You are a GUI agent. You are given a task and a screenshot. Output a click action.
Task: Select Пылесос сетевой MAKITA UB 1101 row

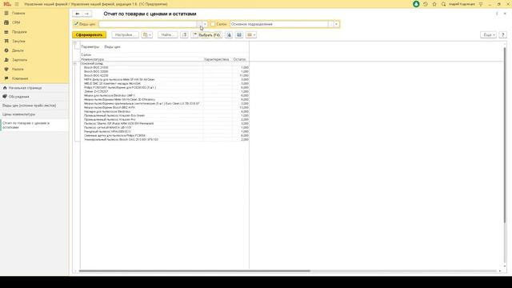click(165, 127)
